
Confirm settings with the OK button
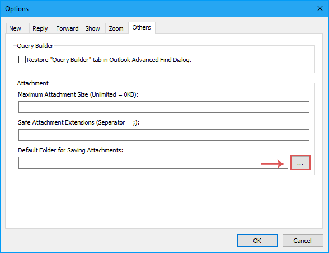257,240
